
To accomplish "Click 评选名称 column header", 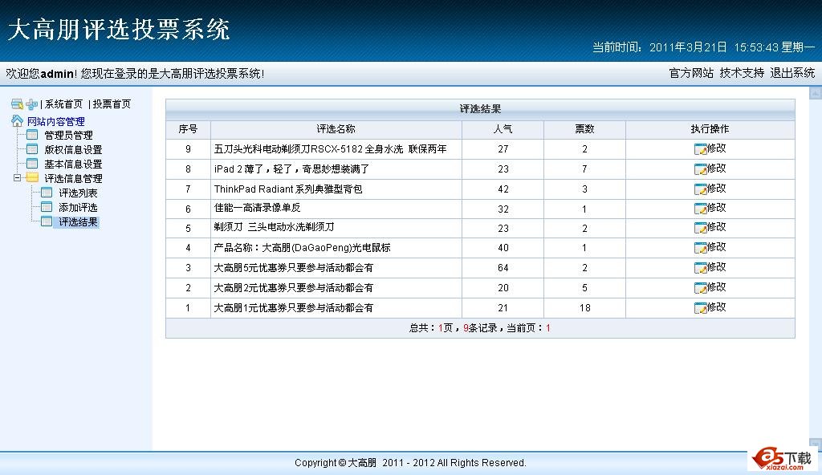I will tap(336, 129).
